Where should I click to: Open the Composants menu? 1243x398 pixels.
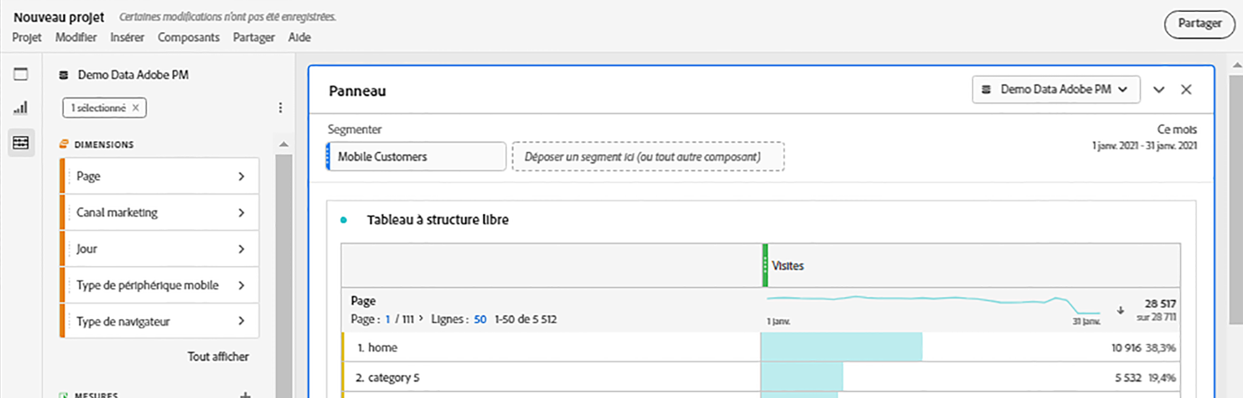[x=188, y=37]
